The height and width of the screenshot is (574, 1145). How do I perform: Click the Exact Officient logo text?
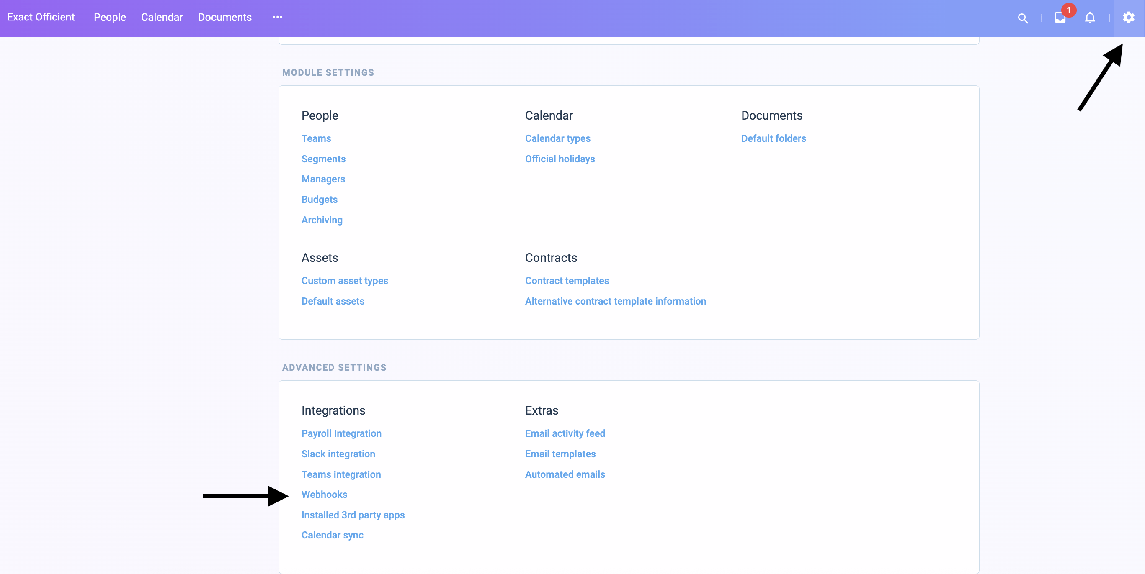coord(41,17)
